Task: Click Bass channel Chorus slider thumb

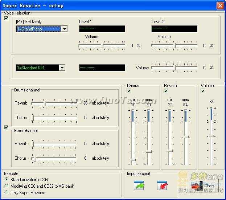Action: tap(35, 158)
